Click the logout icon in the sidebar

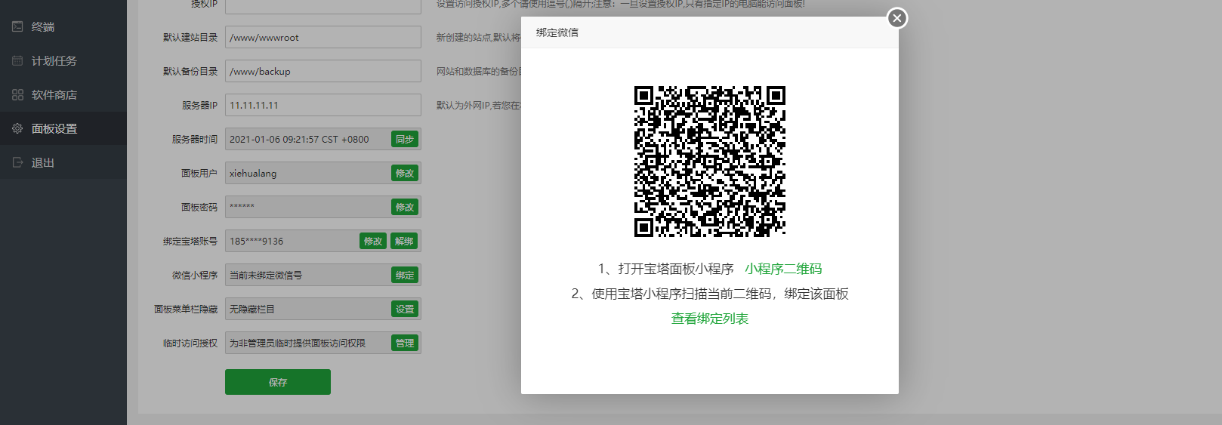(17, 162)
